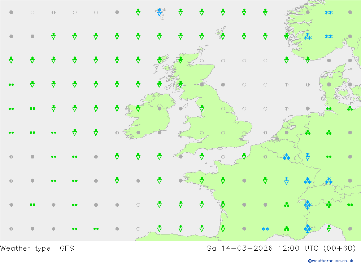The width and height of the screenshot is (361, 264).
Task: Click the open circle symbol over East Anglia
Action: tap(244, 133)
